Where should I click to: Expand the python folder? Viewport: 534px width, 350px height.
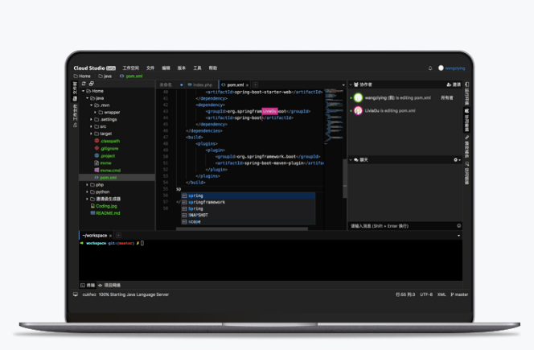pyautogui.click(x=87, y=191)
